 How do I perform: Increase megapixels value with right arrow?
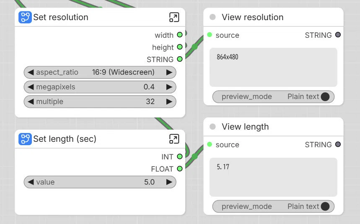pyautogui.click(x=169, y=87)
